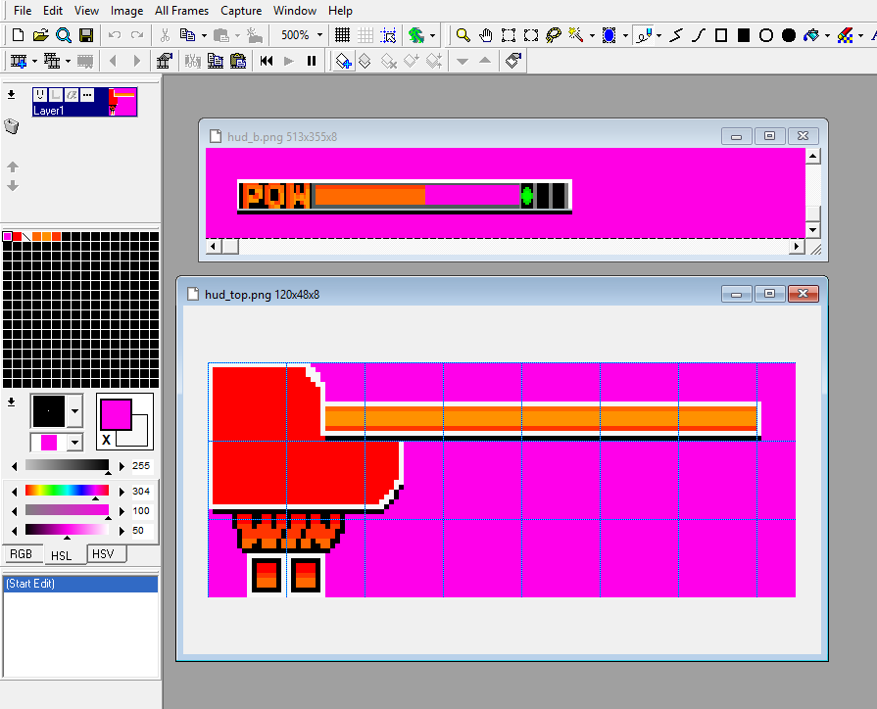Toggle Layer1 visibility
877x709 pixels.
40,94
